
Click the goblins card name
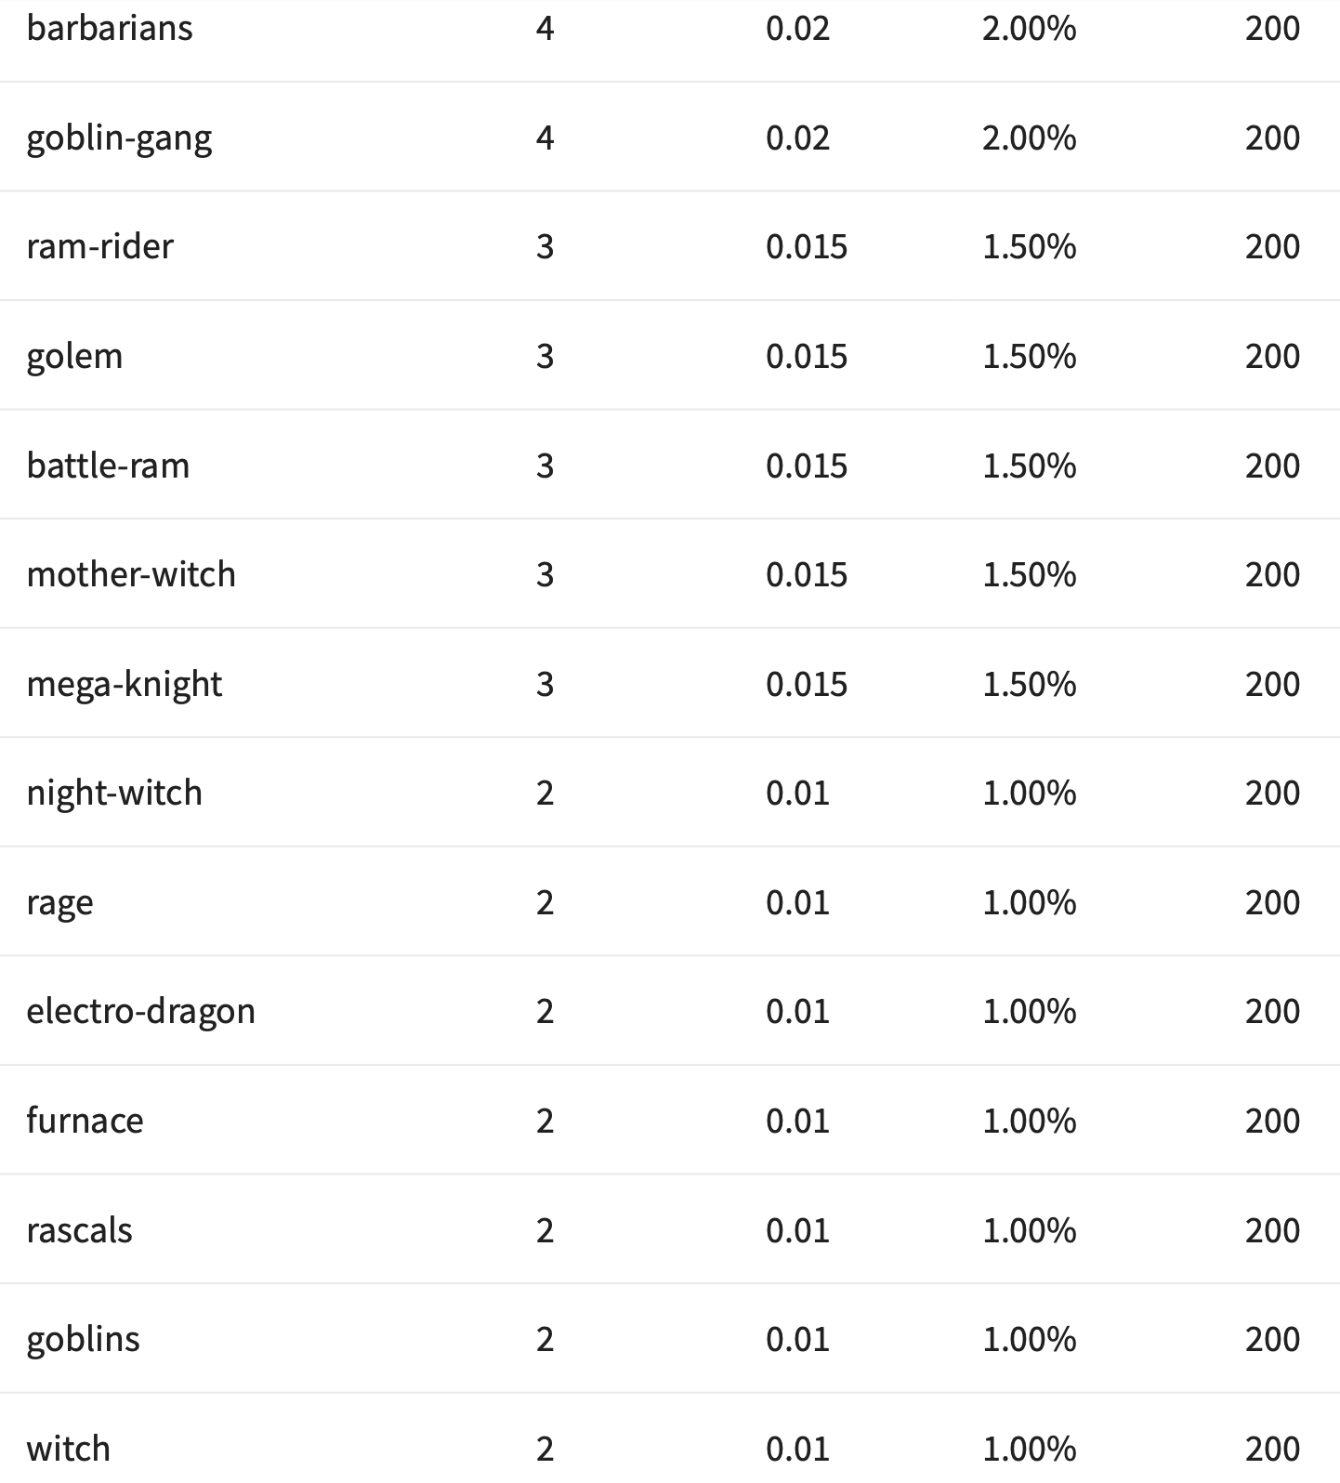click(x=83, y=1339)
